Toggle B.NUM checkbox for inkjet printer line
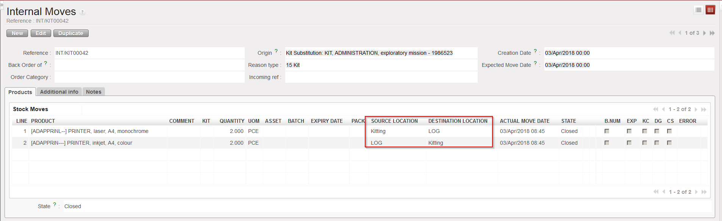Screen dimensions: 722x221 tap(607, 143)
